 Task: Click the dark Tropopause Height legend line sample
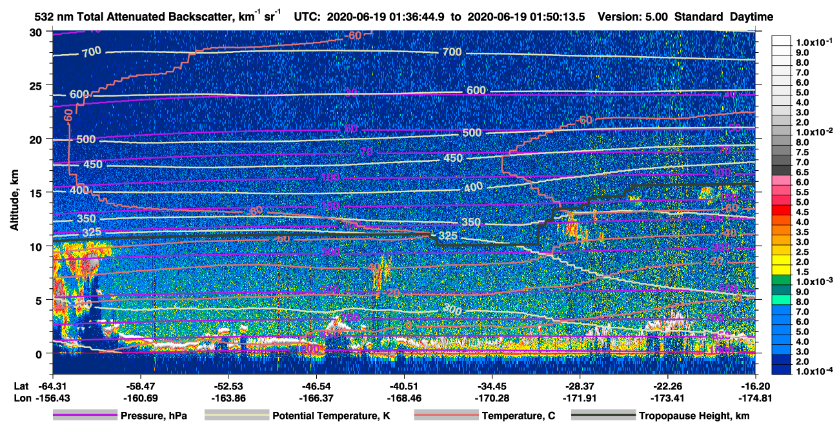[x=603, y=416]
